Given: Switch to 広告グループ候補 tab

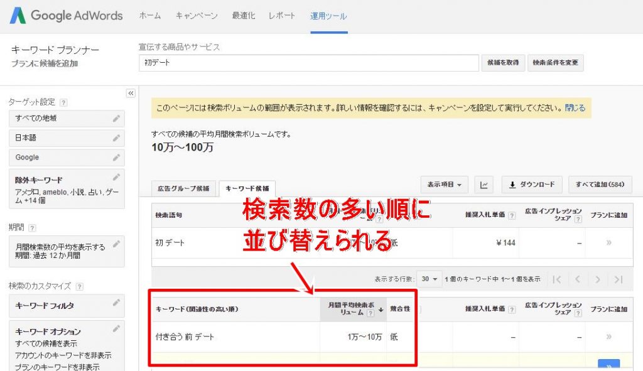Looking at the screenshot, I should pyautogui.click(x=183, y=188).
